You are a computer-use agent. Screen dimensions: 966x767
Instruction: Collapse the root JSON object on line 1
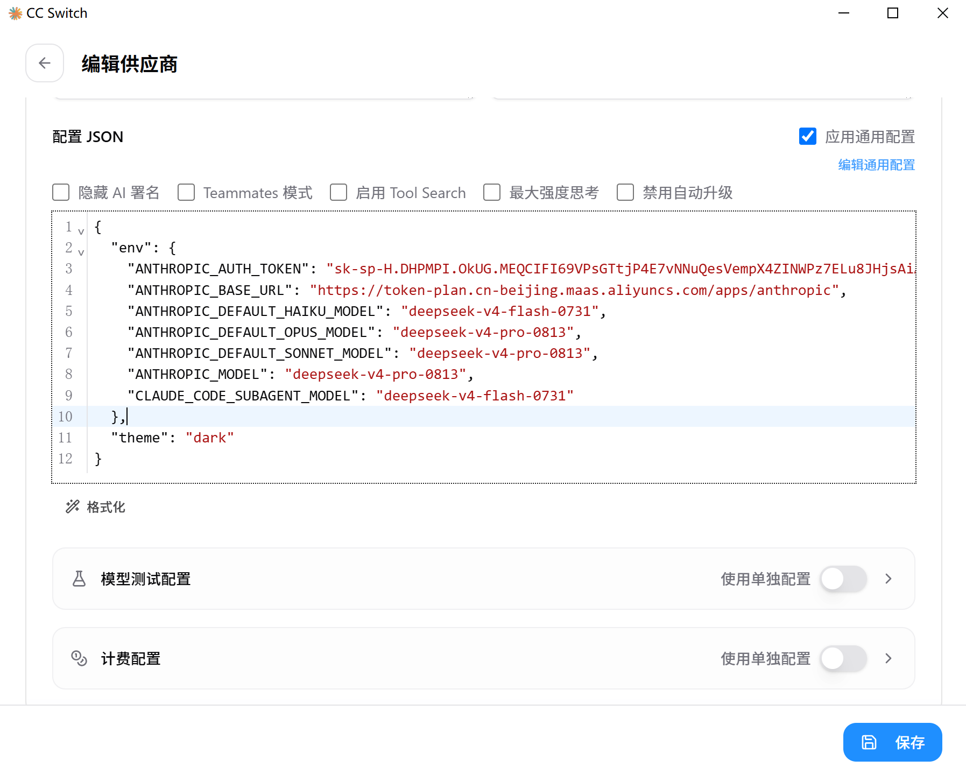pyautogui.click(x=81, y=231)
